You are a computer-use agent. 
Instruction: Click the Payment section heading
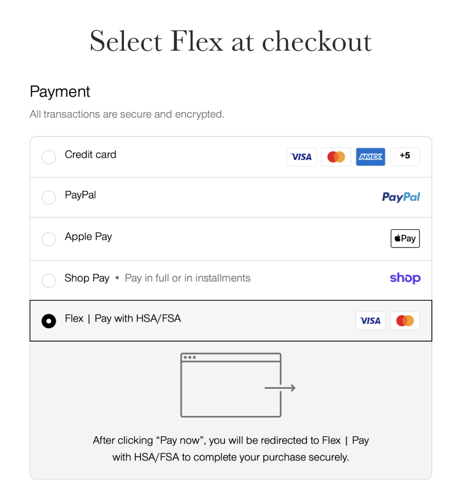[x=60, y=92]
